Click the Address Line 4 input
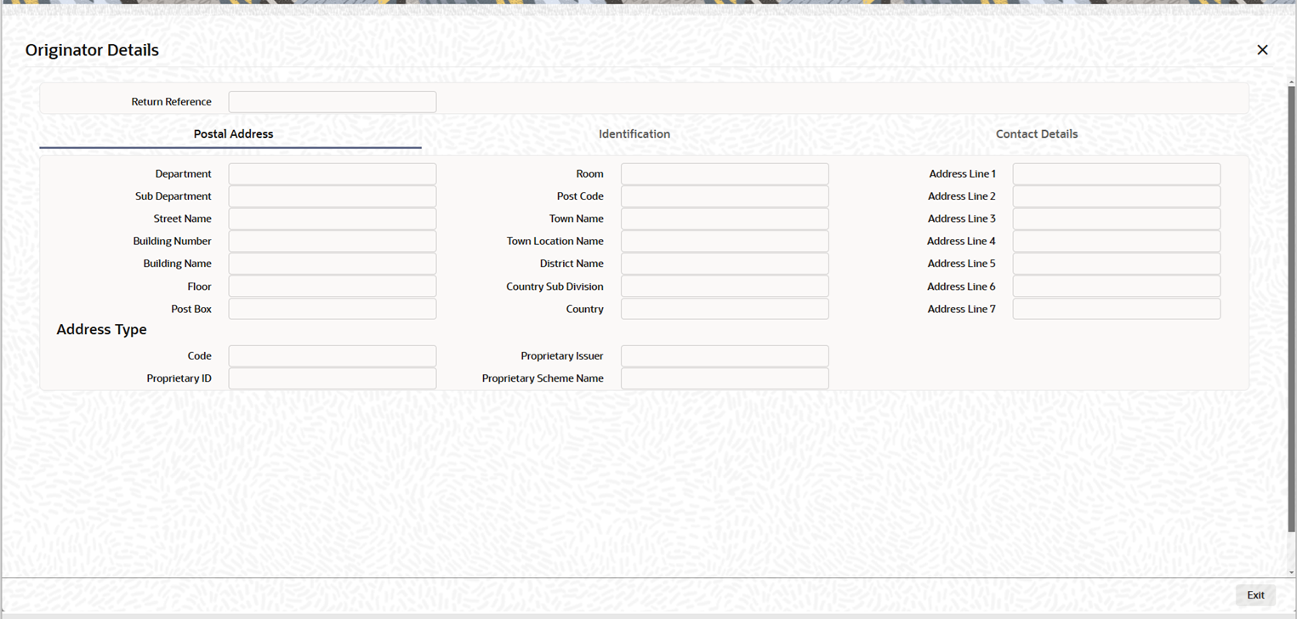 pos(1117,241)
